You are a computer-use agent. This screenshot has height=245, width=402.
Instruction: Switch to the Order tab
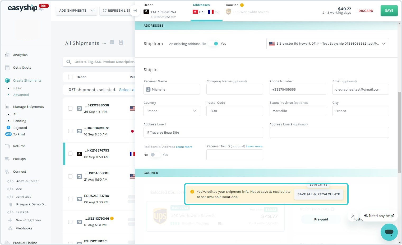click(160, 11)
